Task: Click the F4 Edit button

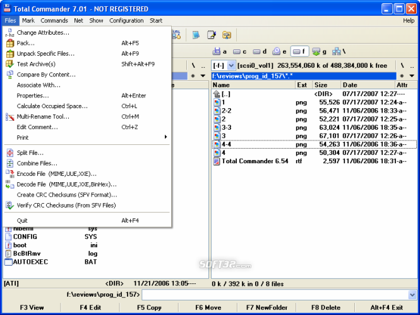Action: 90,307
